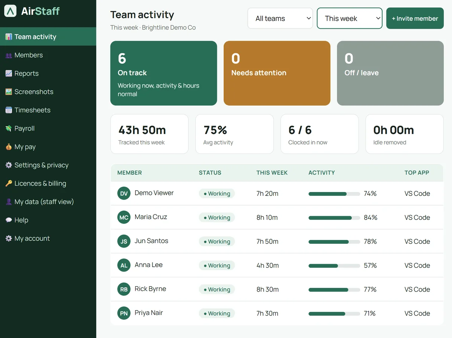Click the name Jun Santos
This screenshot has width=452, height=338.
click(151, 241)
